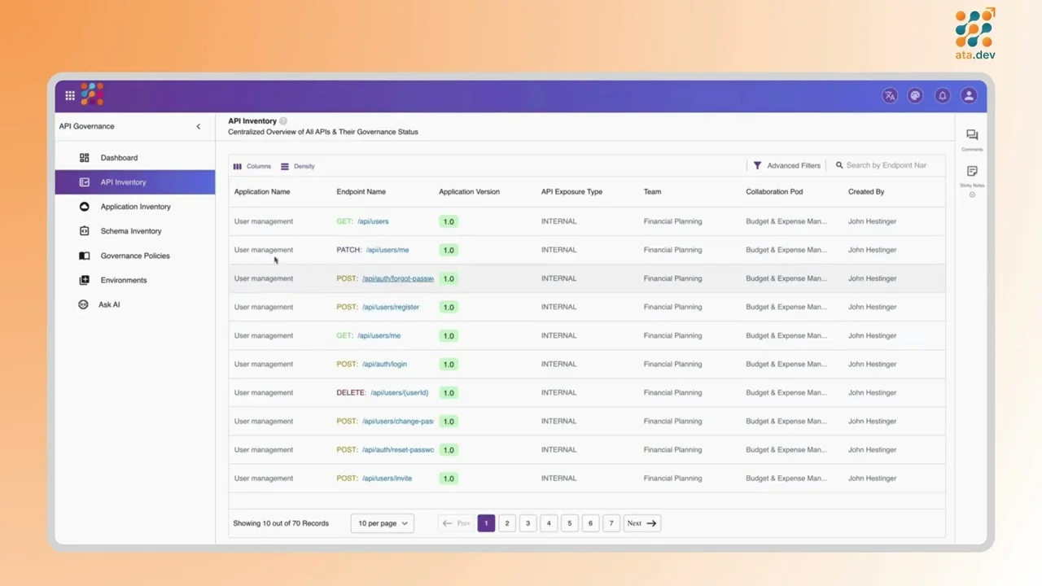Go to page 3 of results
Viewport: 1042px width, 586px height.
pyautogui.click(x=528, y=523)
